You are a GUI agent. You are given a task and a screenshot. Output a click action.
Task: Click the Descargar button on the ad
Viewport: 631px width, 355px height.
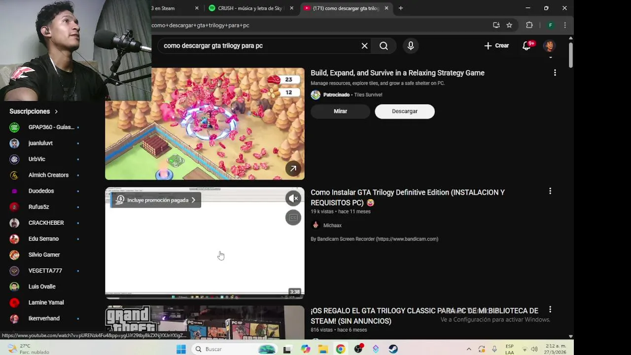pyautogui.click(x=405, y=111)
